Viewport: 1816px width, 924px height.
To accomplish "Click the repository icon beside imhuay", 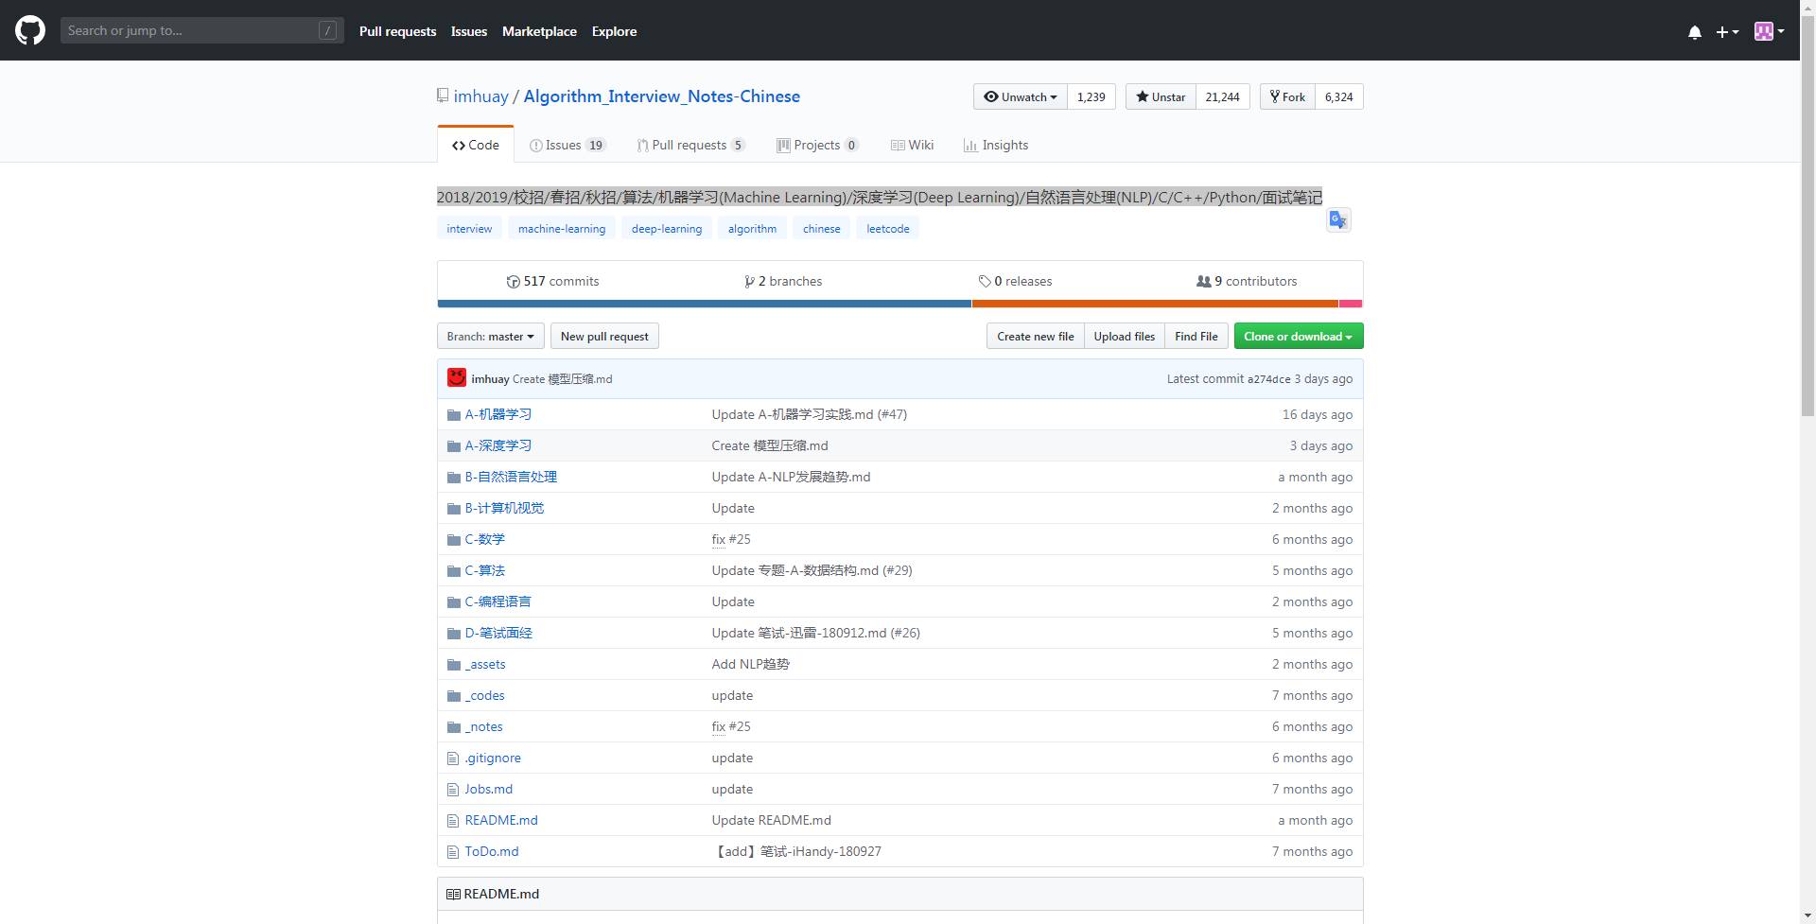I will (x=443, y=96).
